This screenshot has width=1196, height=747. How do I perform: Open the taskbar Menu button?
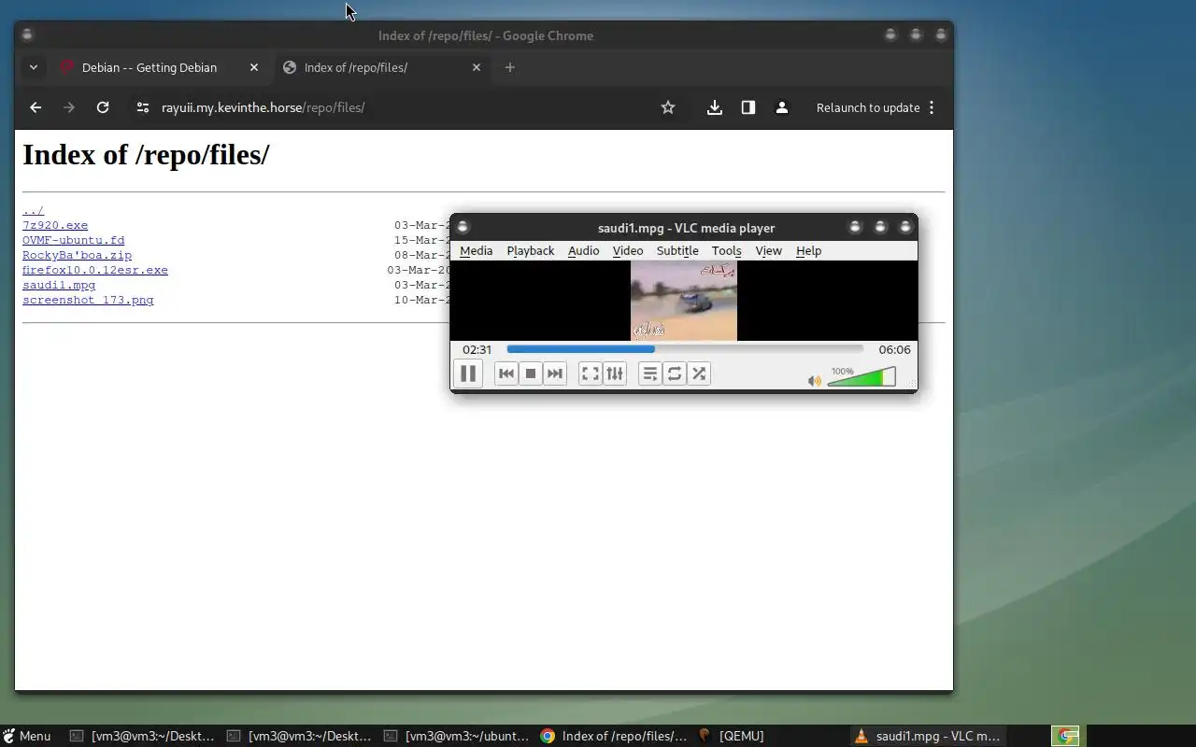(26, 736)
